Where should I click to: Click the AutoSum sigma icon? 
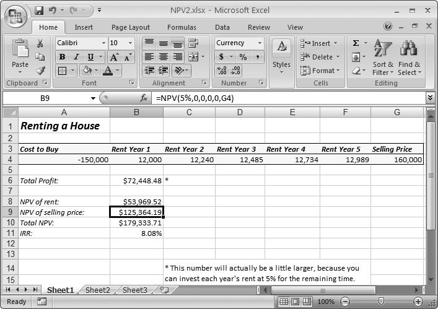(356, 43)
